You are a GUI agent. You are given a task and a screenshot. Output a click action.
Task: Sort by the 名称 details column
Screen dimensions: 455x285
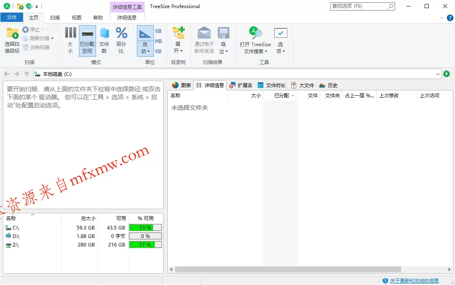[x=198, y=96]
